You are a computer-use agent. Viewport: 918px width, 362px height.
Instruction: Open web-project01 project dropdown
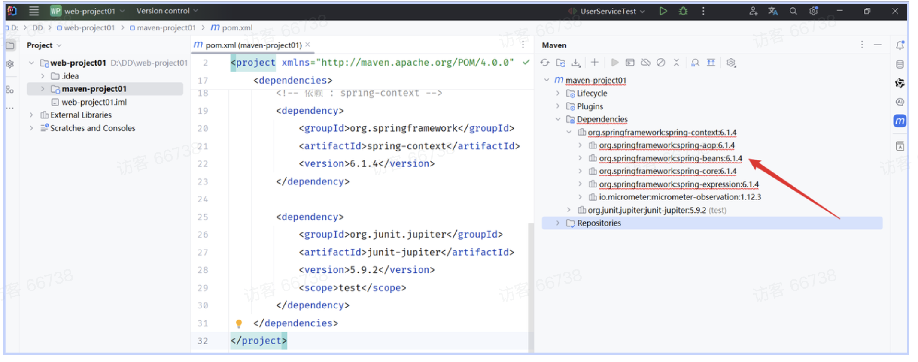coord(88,11)
